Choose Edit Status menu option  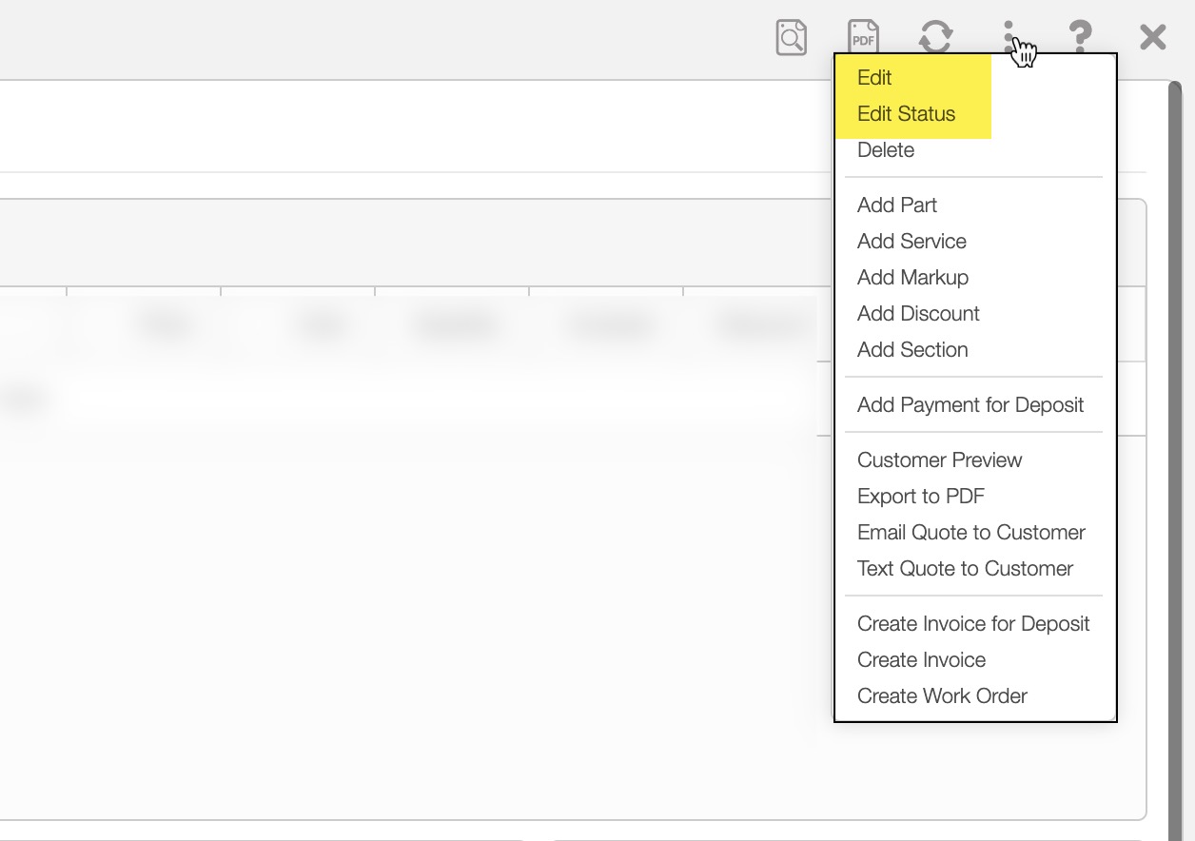(906, 114)
